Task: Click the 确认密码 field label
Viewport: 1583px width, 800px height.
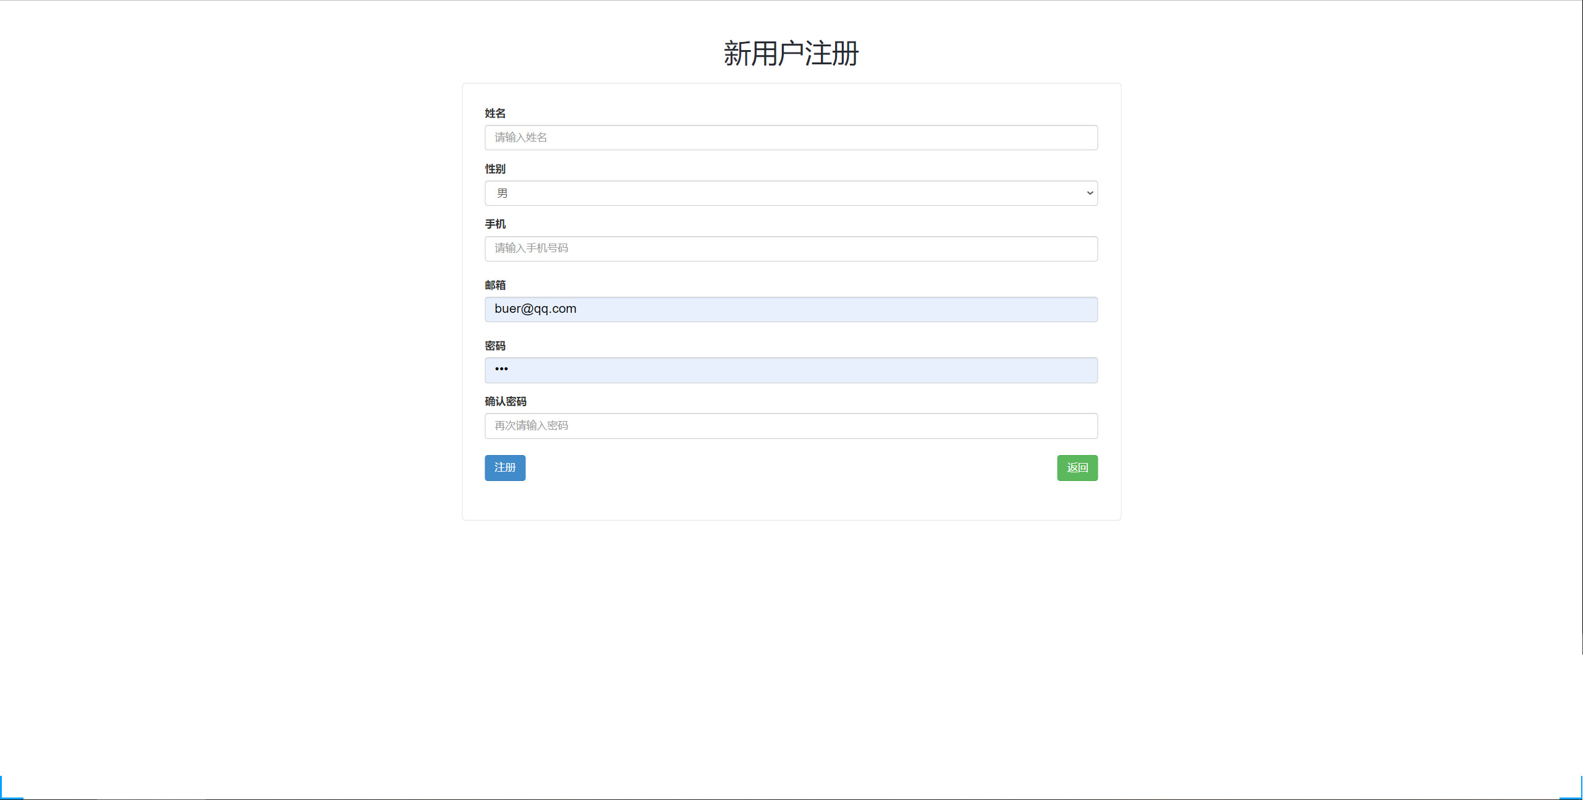Action: 506,401
